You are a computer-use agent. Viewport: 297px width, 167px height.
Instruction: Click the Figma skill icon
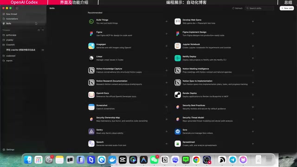[91, 34]
